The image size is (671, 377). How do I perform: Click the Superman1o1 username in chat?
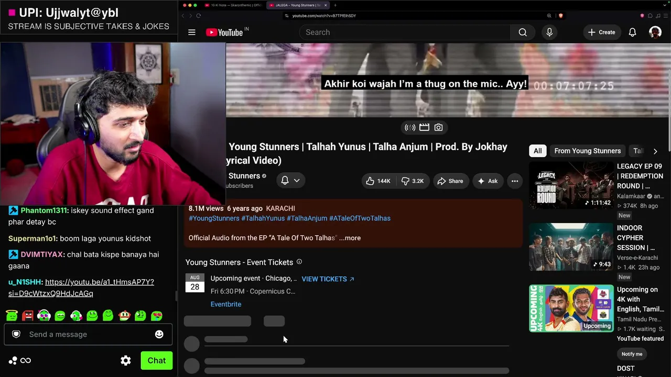33,239
